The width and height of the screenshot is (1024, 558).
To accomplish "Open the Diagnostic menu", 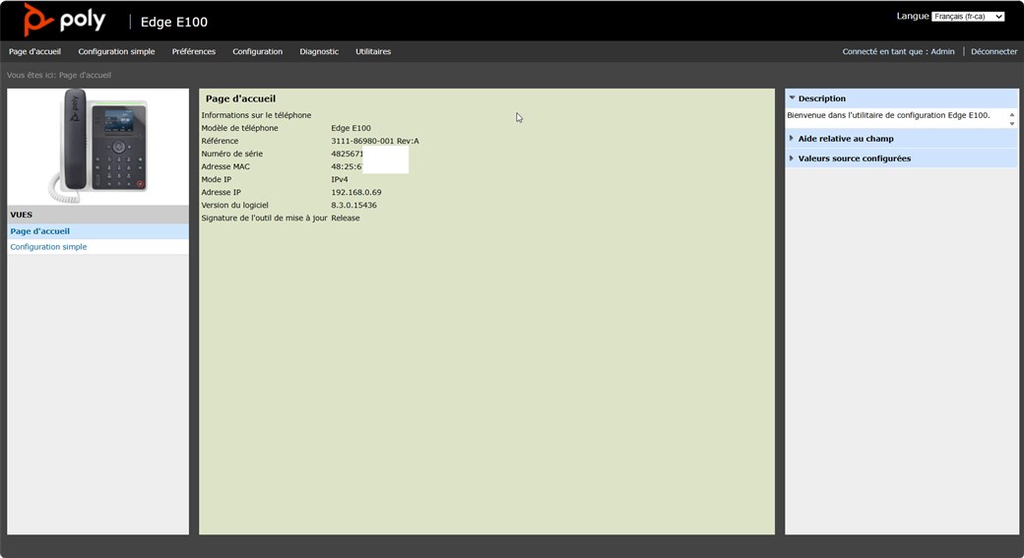I will pyautogui.click(x=319, y=51).
